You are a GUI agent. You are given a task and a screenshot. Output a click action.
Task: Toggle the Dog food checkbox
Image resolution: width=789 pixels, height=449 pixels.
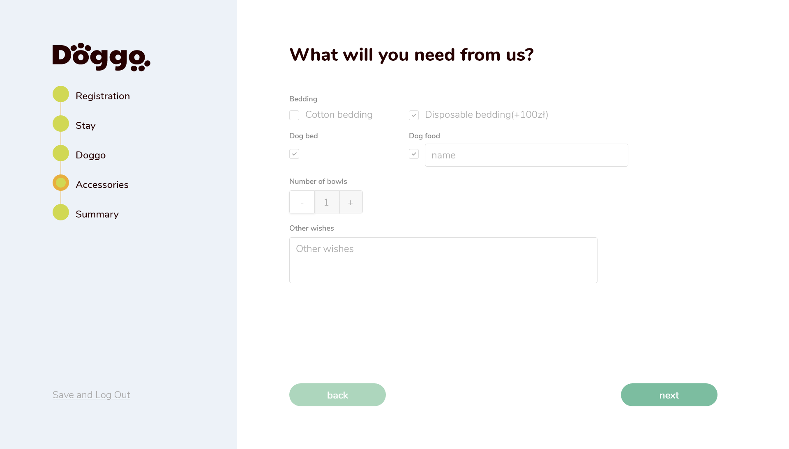(x=414, y=154)
